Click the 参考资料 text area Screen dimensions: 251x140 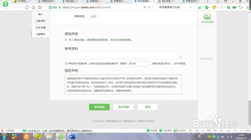point(123,55)
